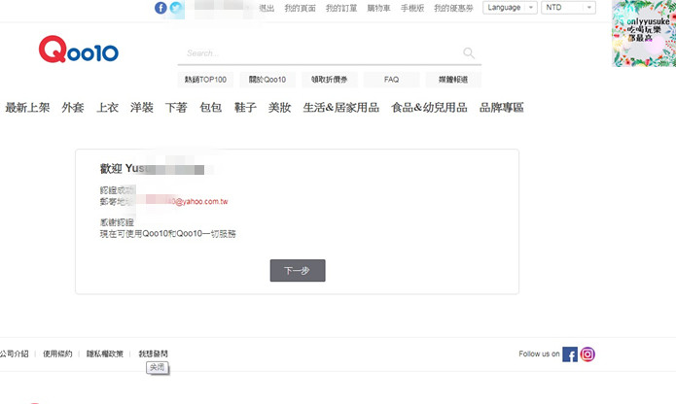Select 洋裝 category menu

point(142,108)
